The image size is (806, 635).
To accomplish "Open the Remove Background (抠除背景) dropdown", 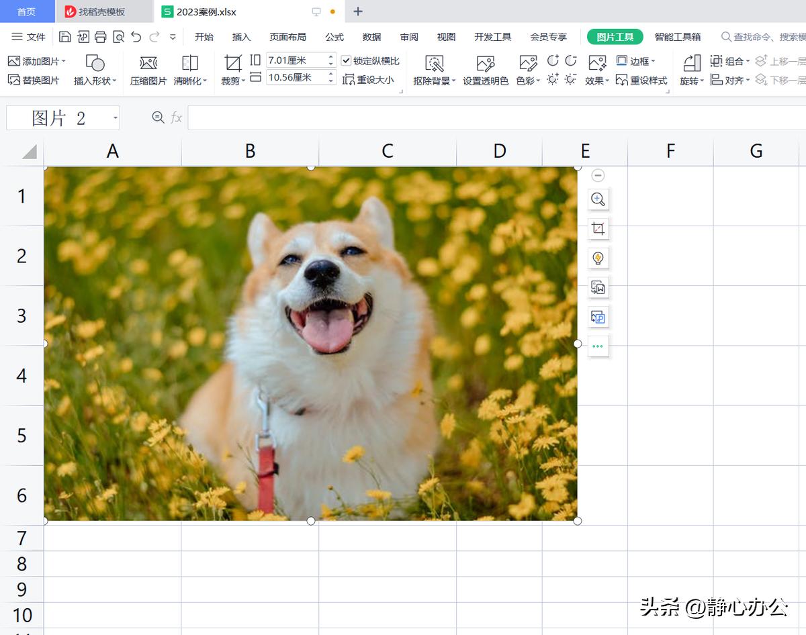I will [435, 81].
